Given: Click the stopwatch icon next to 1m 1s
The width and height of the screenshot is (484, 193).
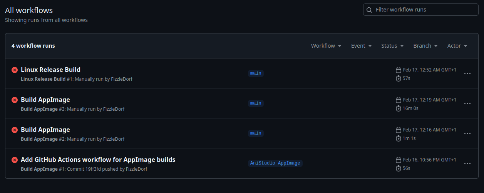Looking at the screenshot, I should 399,138.
